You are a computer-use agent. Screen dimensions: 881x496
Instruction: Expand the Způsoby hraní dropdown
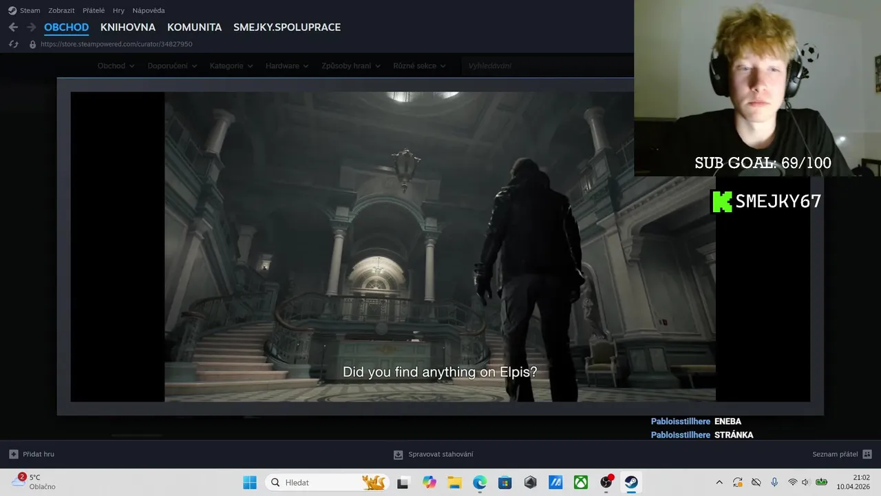point(351,66)
